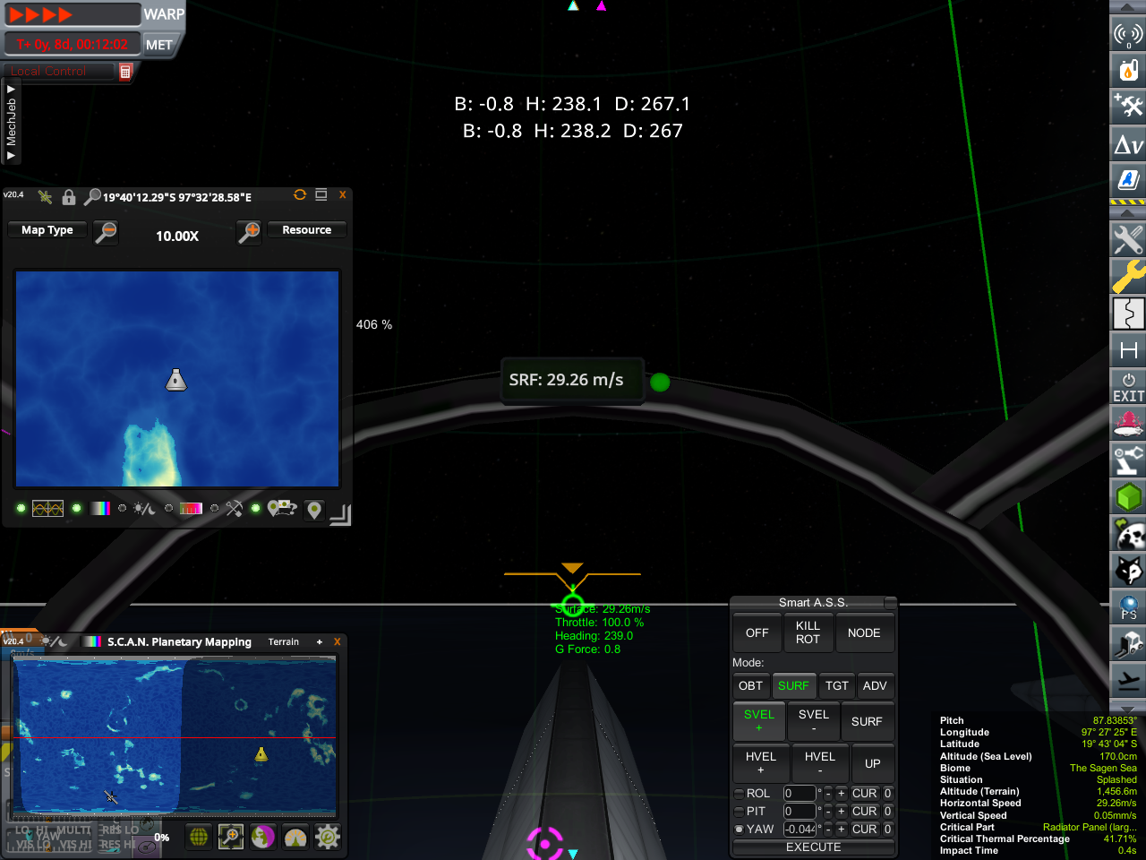Screen dimensions: 1146x860
Task: Switch Smart A.S.S. mode to TGT
Action: click(x=837, y=686)
